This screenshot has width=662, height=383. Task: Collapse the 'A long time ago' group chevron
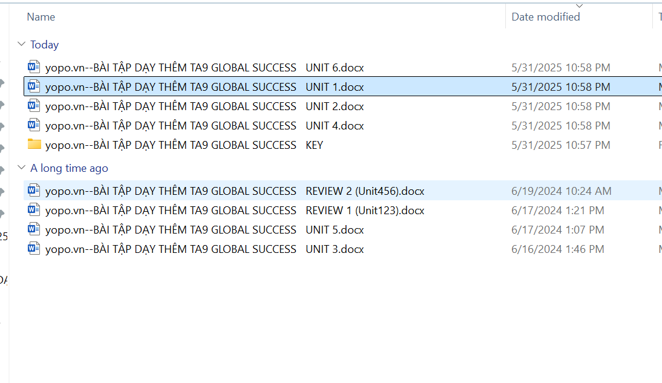click(x=22, y=168)
